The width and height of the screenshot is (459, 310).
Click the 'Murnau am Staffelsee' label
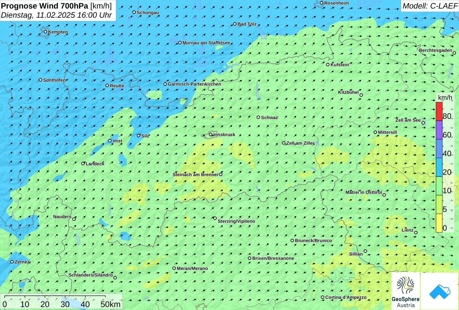206,43
